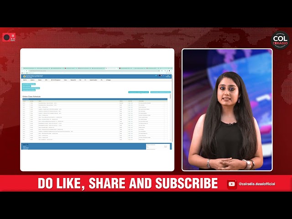Select the currently active browser tab
Image resolution: width=292 pixels, height=219 pixels.
[111, 68]
